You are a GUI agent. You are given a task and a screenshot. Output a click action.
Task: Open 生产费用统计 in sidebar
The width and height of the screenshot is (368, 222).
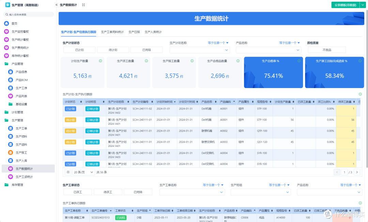point(20,48)
